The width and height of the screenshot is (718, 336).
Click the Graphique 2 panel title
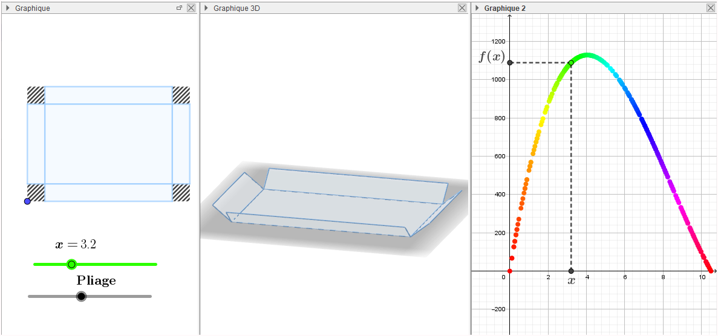pos(505,8)
